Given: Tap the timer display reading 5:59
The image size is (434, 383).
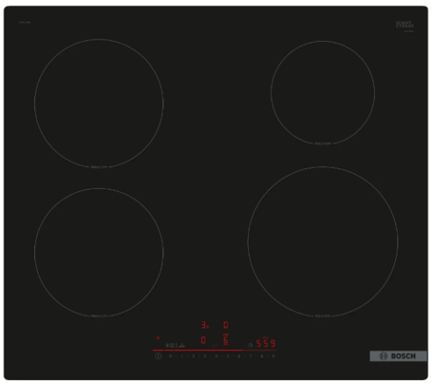Looking at the screenshot, I should 266,343.
